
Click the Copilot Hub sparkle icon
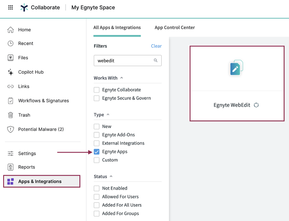coord(10,72)
